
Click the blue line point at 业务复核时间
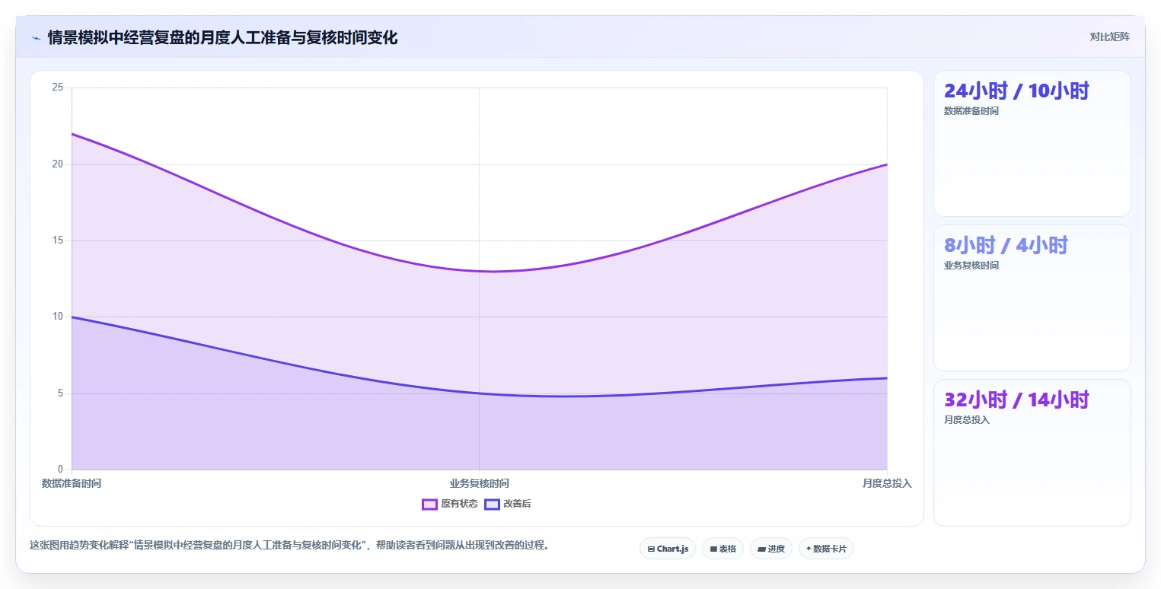480,393
